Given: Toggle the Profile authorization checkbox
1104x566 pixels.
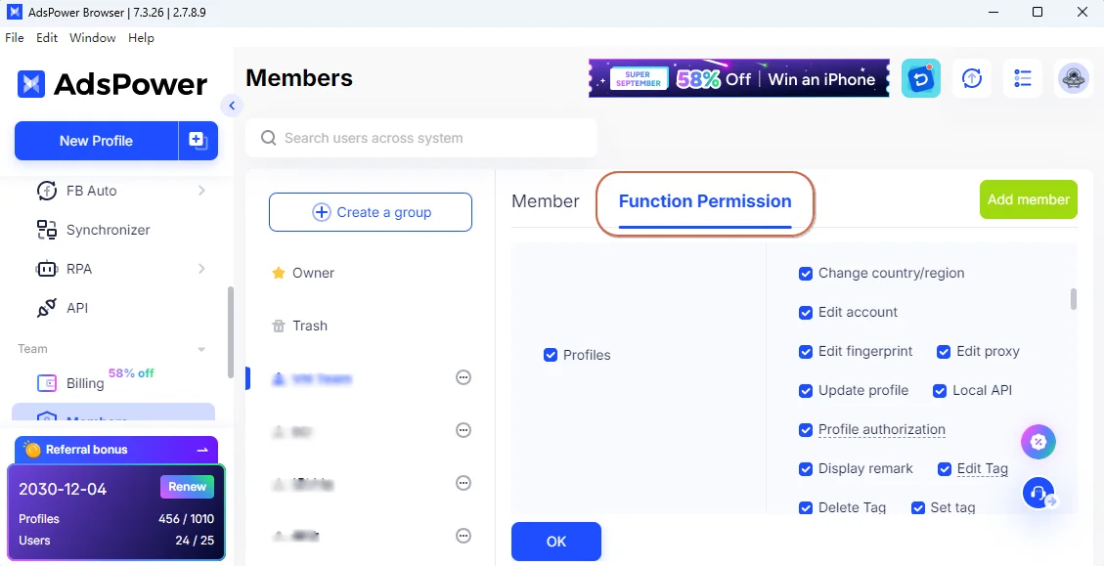Looking at the screenshot, I should [806, 429].
